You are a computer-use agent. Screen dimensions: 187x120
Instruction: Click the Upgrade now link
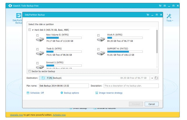17,115
